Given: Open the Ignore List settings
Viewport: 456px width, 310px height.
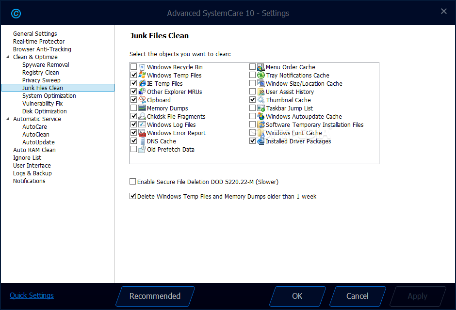Looking at the screenshot, I should pyautogui.click(x=27, y=158).
